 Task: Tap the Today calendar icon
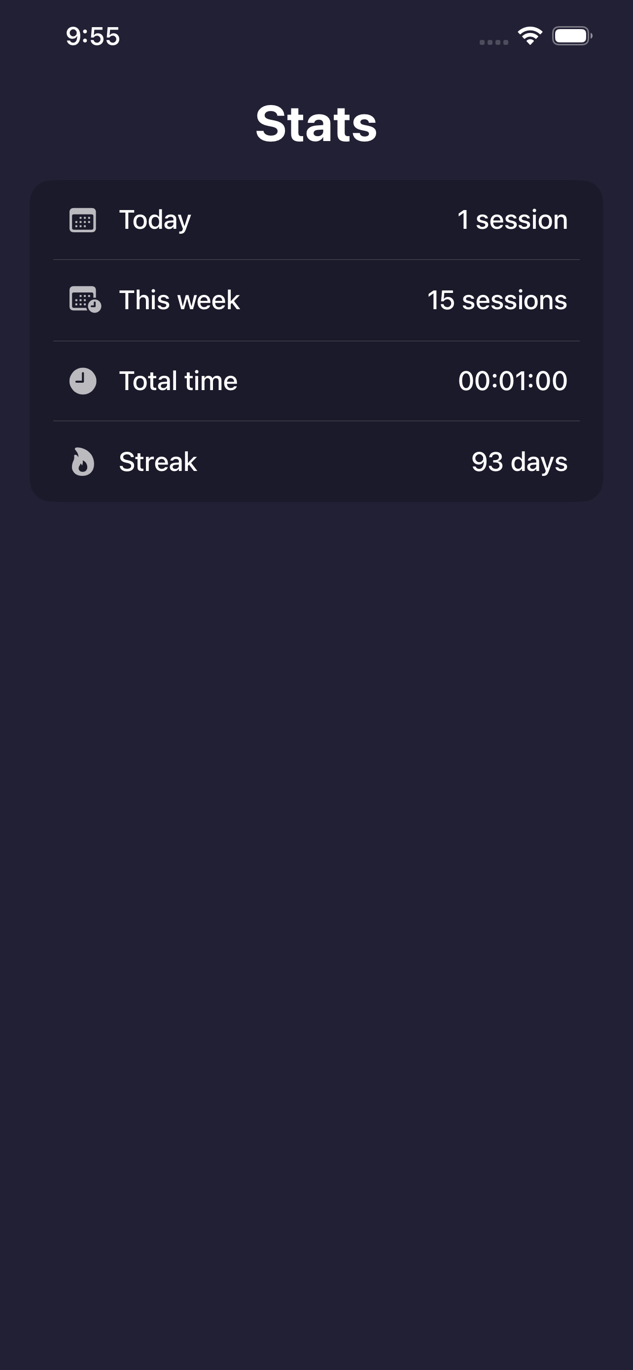(x=83, y=220)
